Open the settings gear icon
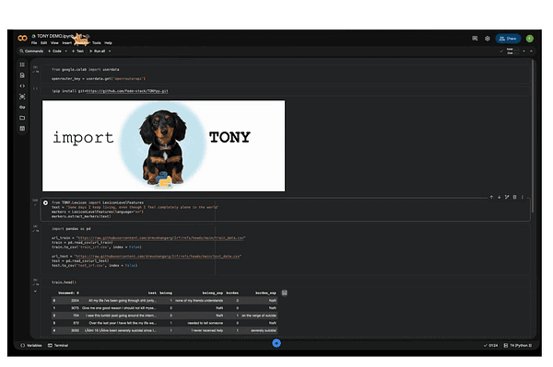This screenshot has height=367, width=553. pyautogui.click(x=487, y=39)
